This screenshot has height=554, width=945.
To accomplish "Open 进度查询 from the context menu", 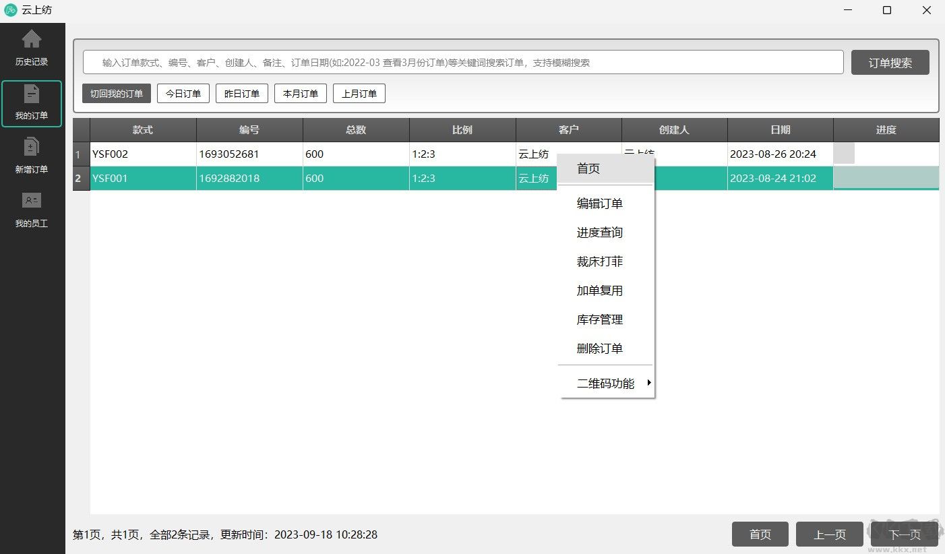I will click(600, 233).
